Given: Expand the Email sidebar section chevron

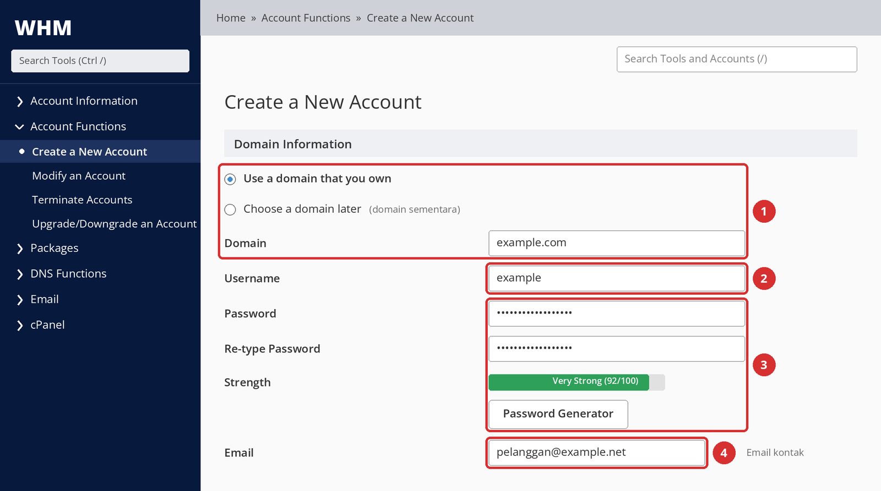Looking at the screenshot, I should click(20, 300).
